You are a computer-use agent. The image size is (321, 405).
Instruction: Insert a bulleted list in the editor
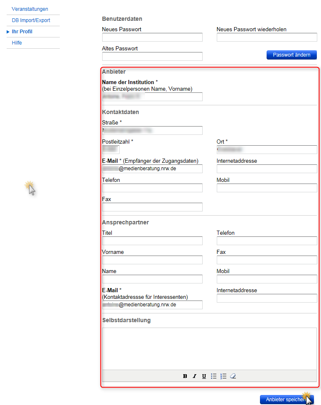pos(214,376)
